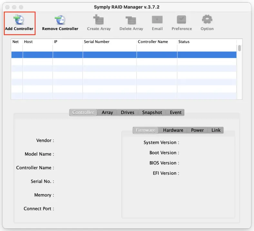This screenshot has width=254, height=231.
Task: Click the Delete Array icon
Action: point(131,20)
